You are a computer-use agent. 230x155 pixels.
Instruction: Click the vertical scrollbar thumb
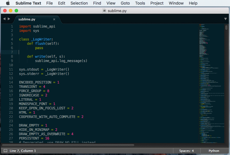[227, 27]
